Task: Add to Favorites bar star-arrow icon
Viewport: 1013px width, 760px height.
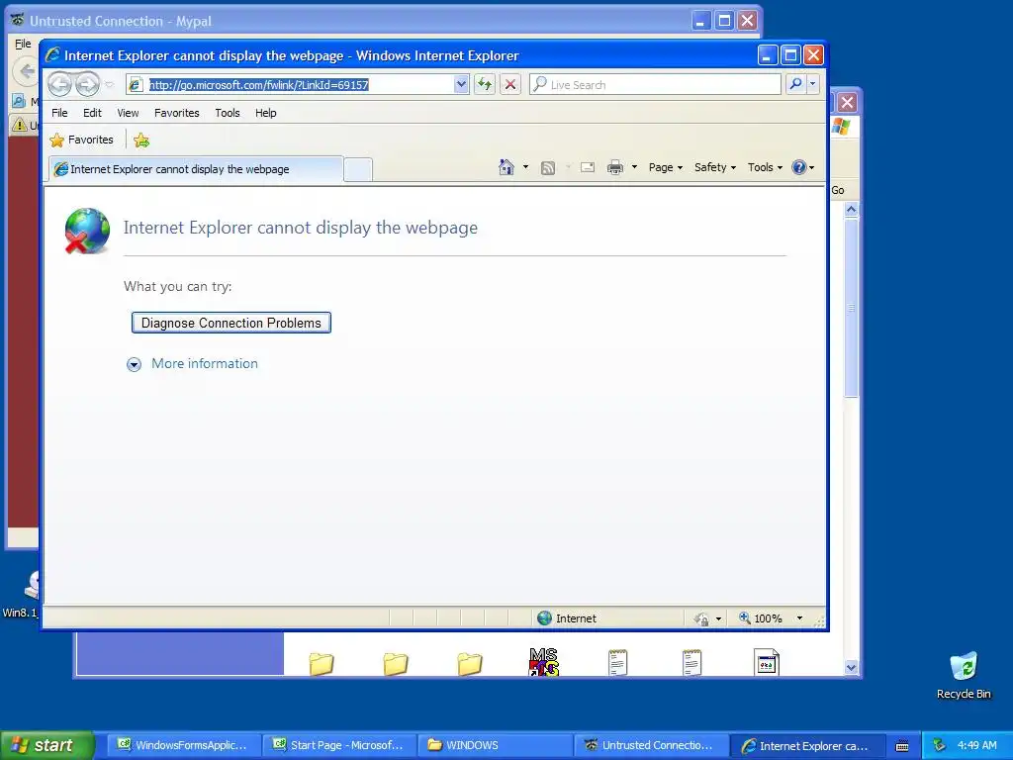Action: (x=141, y=140)
